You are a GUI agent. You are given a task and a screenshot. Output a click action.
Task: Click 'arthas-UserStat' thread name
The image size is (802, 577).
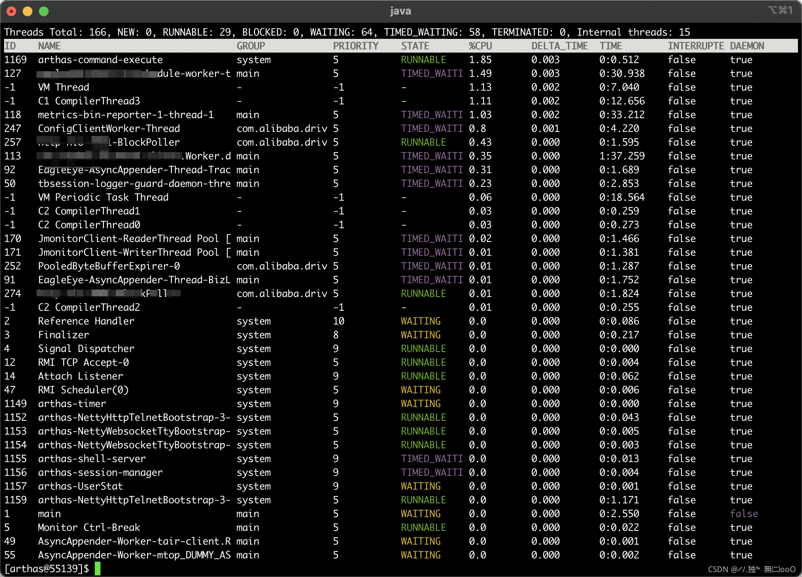[x=81, y=486]
